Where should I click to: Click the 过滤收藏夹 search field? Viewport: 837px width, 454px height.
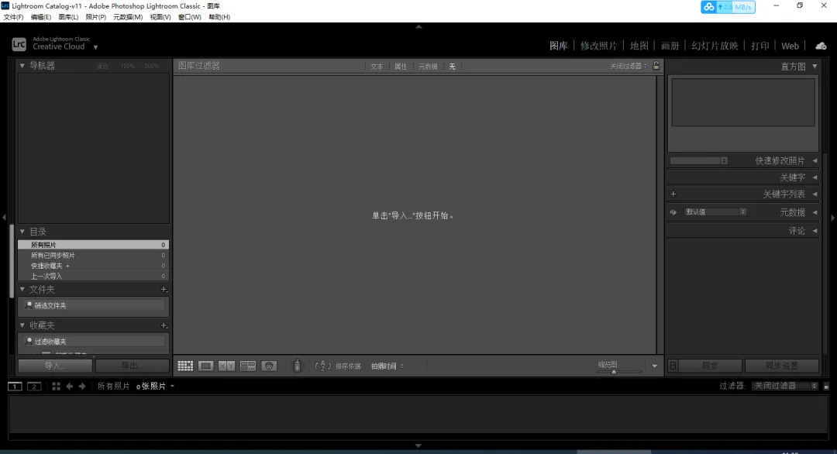click(x=94, y=342)
